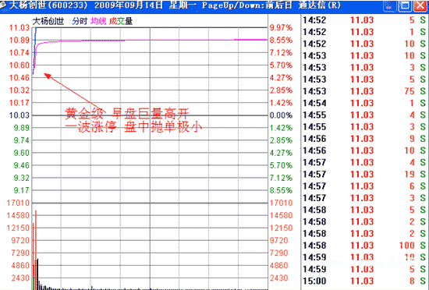Click the red arrowhead annotation on chart
This screenshot has height=290, width=429.
point(48,76)
